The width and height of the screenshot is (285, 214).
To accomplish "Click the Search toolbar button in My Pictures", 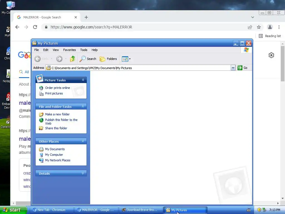I will coord(88,59).
